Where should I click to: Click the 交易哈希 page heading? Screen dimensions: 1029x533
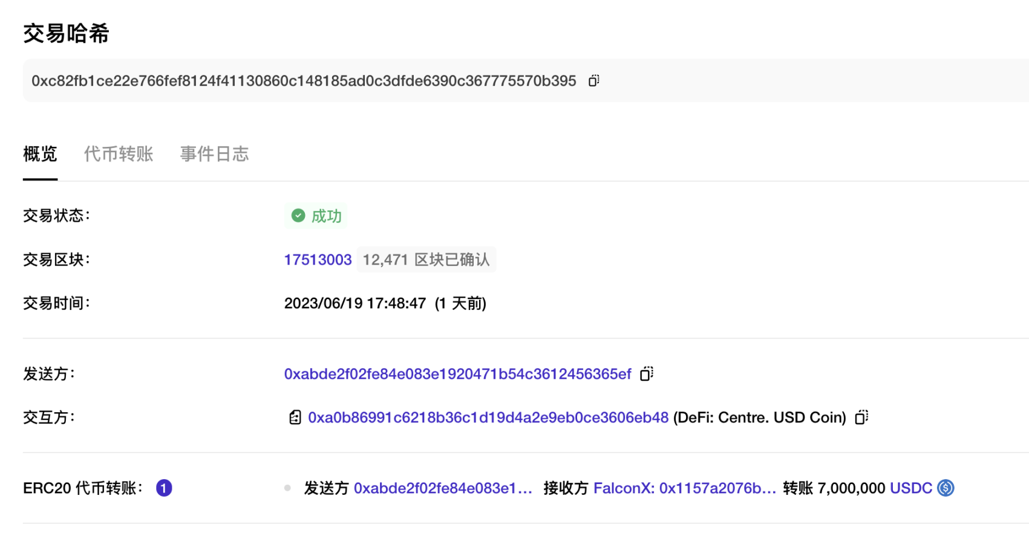pos(66,33)
